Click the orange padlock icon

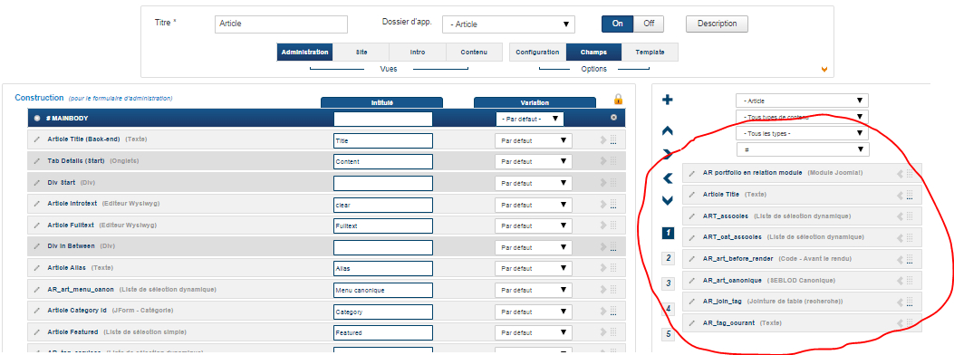pyautogui.click(x=618, y=99)
